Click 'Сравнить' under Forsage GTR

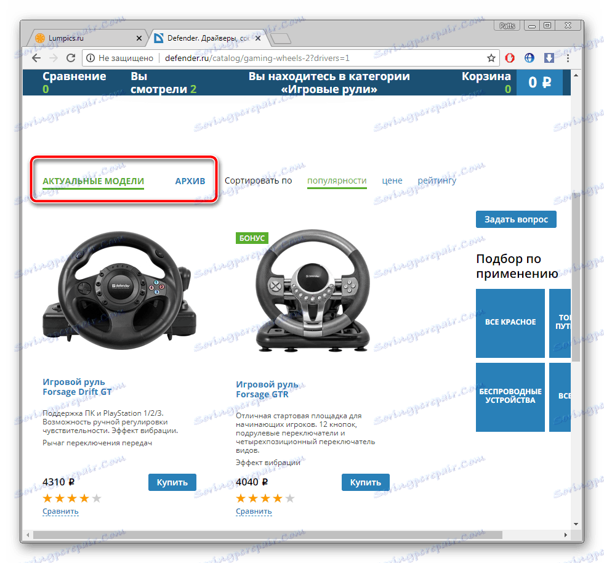[x=254, y=511]
